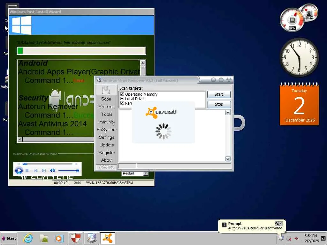Click the rewind arrows on the seek bar
Screen dimensions: 327x245
19,164
